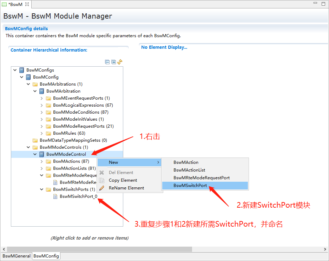This screenshot has width=329, height=261.
Task: Click the BswMConfigs container icon
Action: pos(22,70)
